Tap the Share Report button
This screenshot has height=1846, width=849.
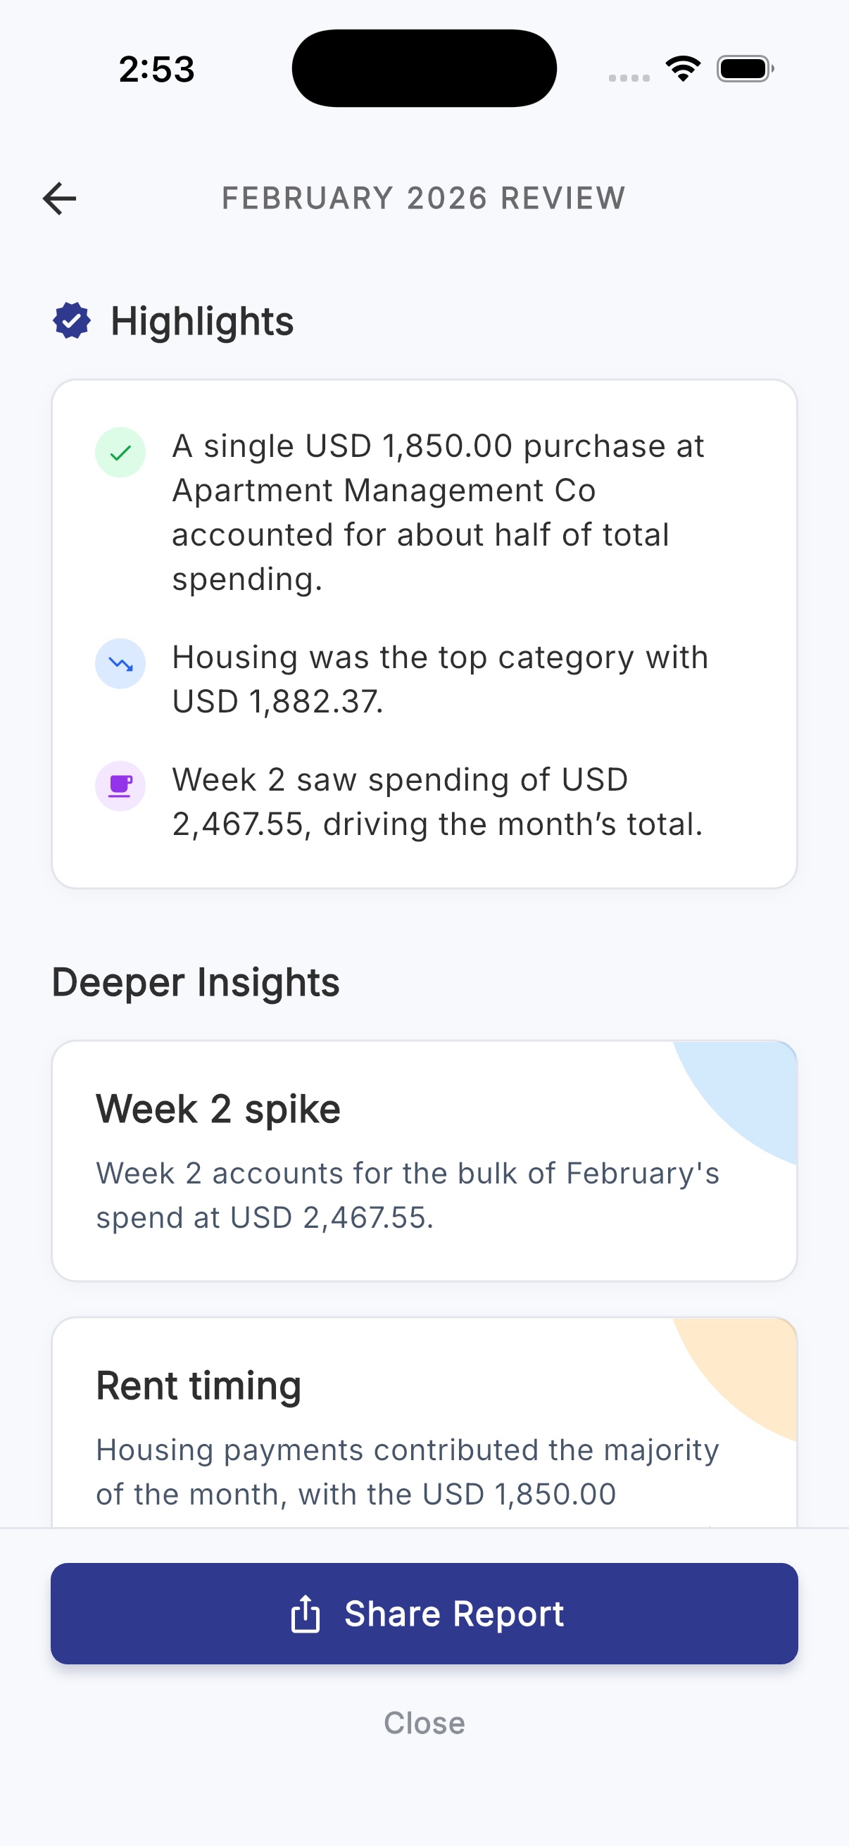[x=424, y=1613]
